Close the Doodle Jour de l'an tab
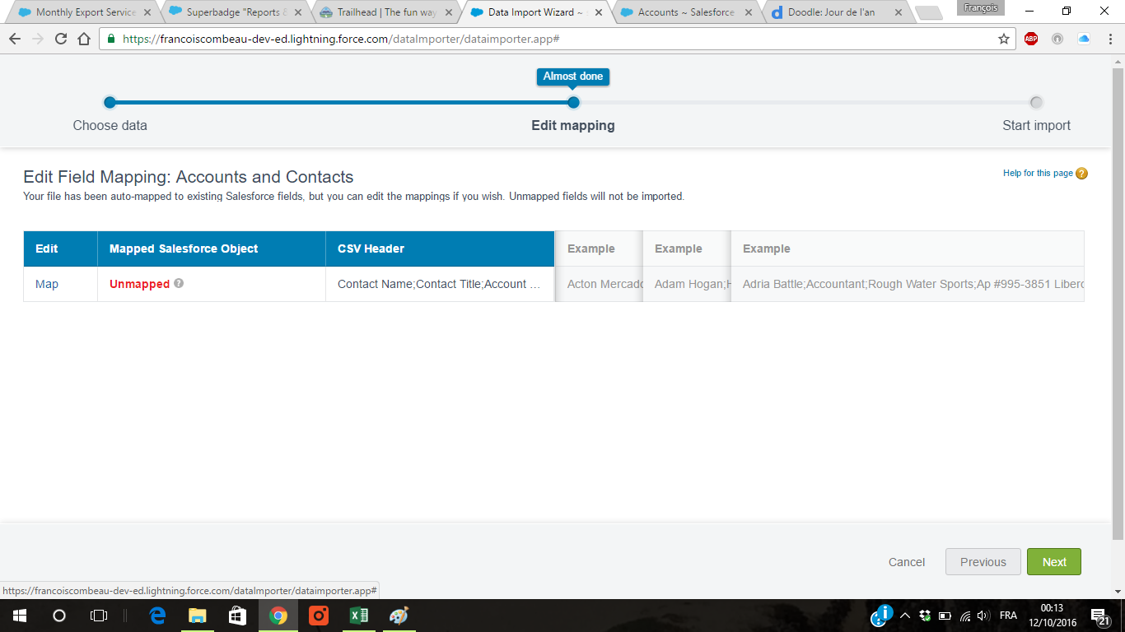This screenshot has width=1125, height=632. [x=899, y=12]
